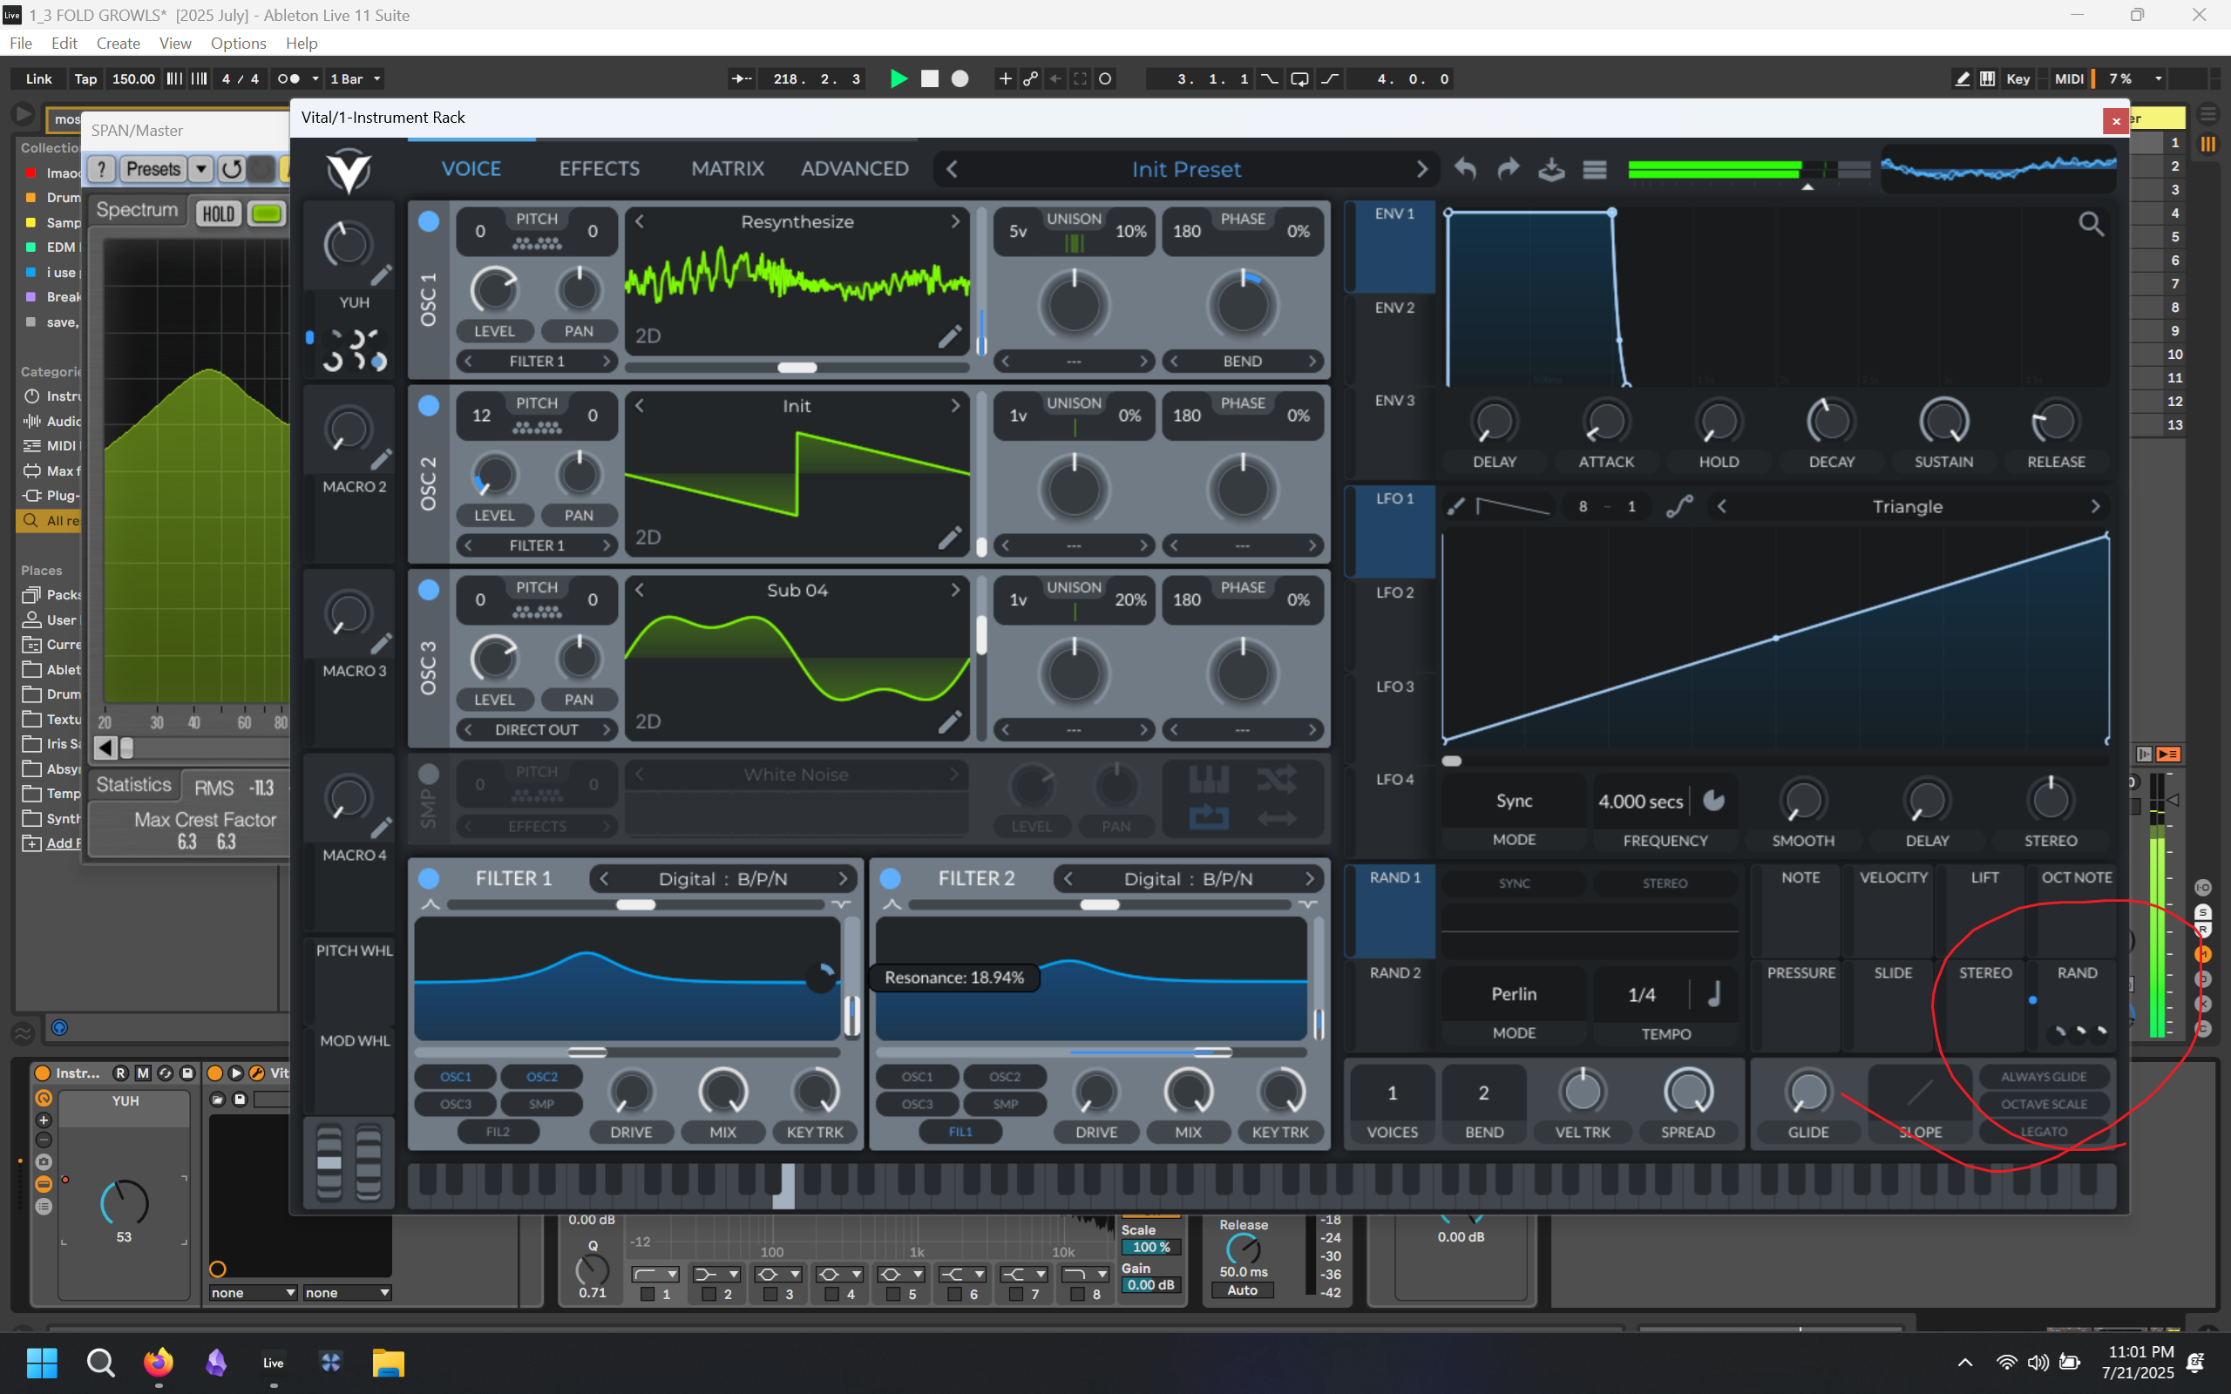Click the SPAN help question-mark icon
Screen dimensions: 2231x1394
click(x=101, y=169)
